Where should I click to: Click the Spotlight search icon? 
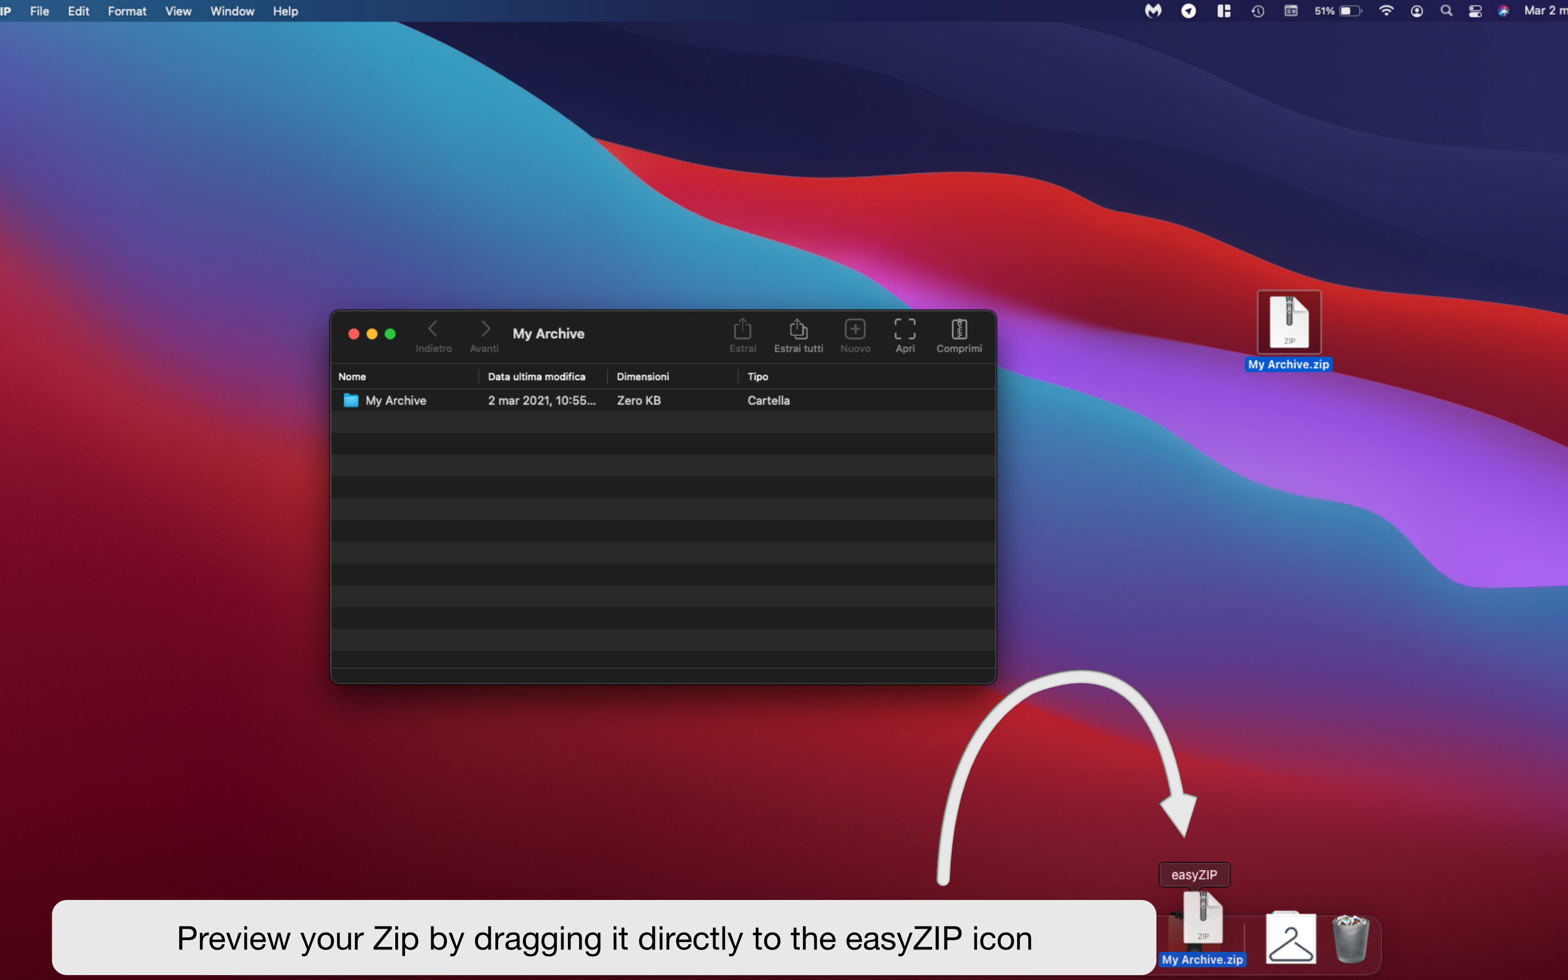pos(1447,11)
